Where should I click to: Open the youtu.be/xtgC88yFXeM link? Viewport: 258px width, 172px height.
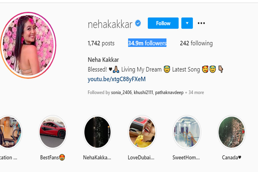tap(117, 79)
